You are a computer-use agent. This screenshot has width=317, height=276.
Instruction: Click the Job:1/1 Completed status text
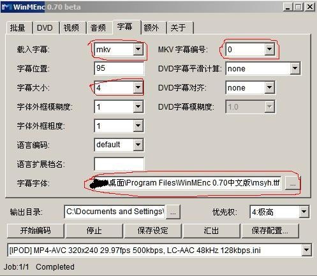pos(39,267)
